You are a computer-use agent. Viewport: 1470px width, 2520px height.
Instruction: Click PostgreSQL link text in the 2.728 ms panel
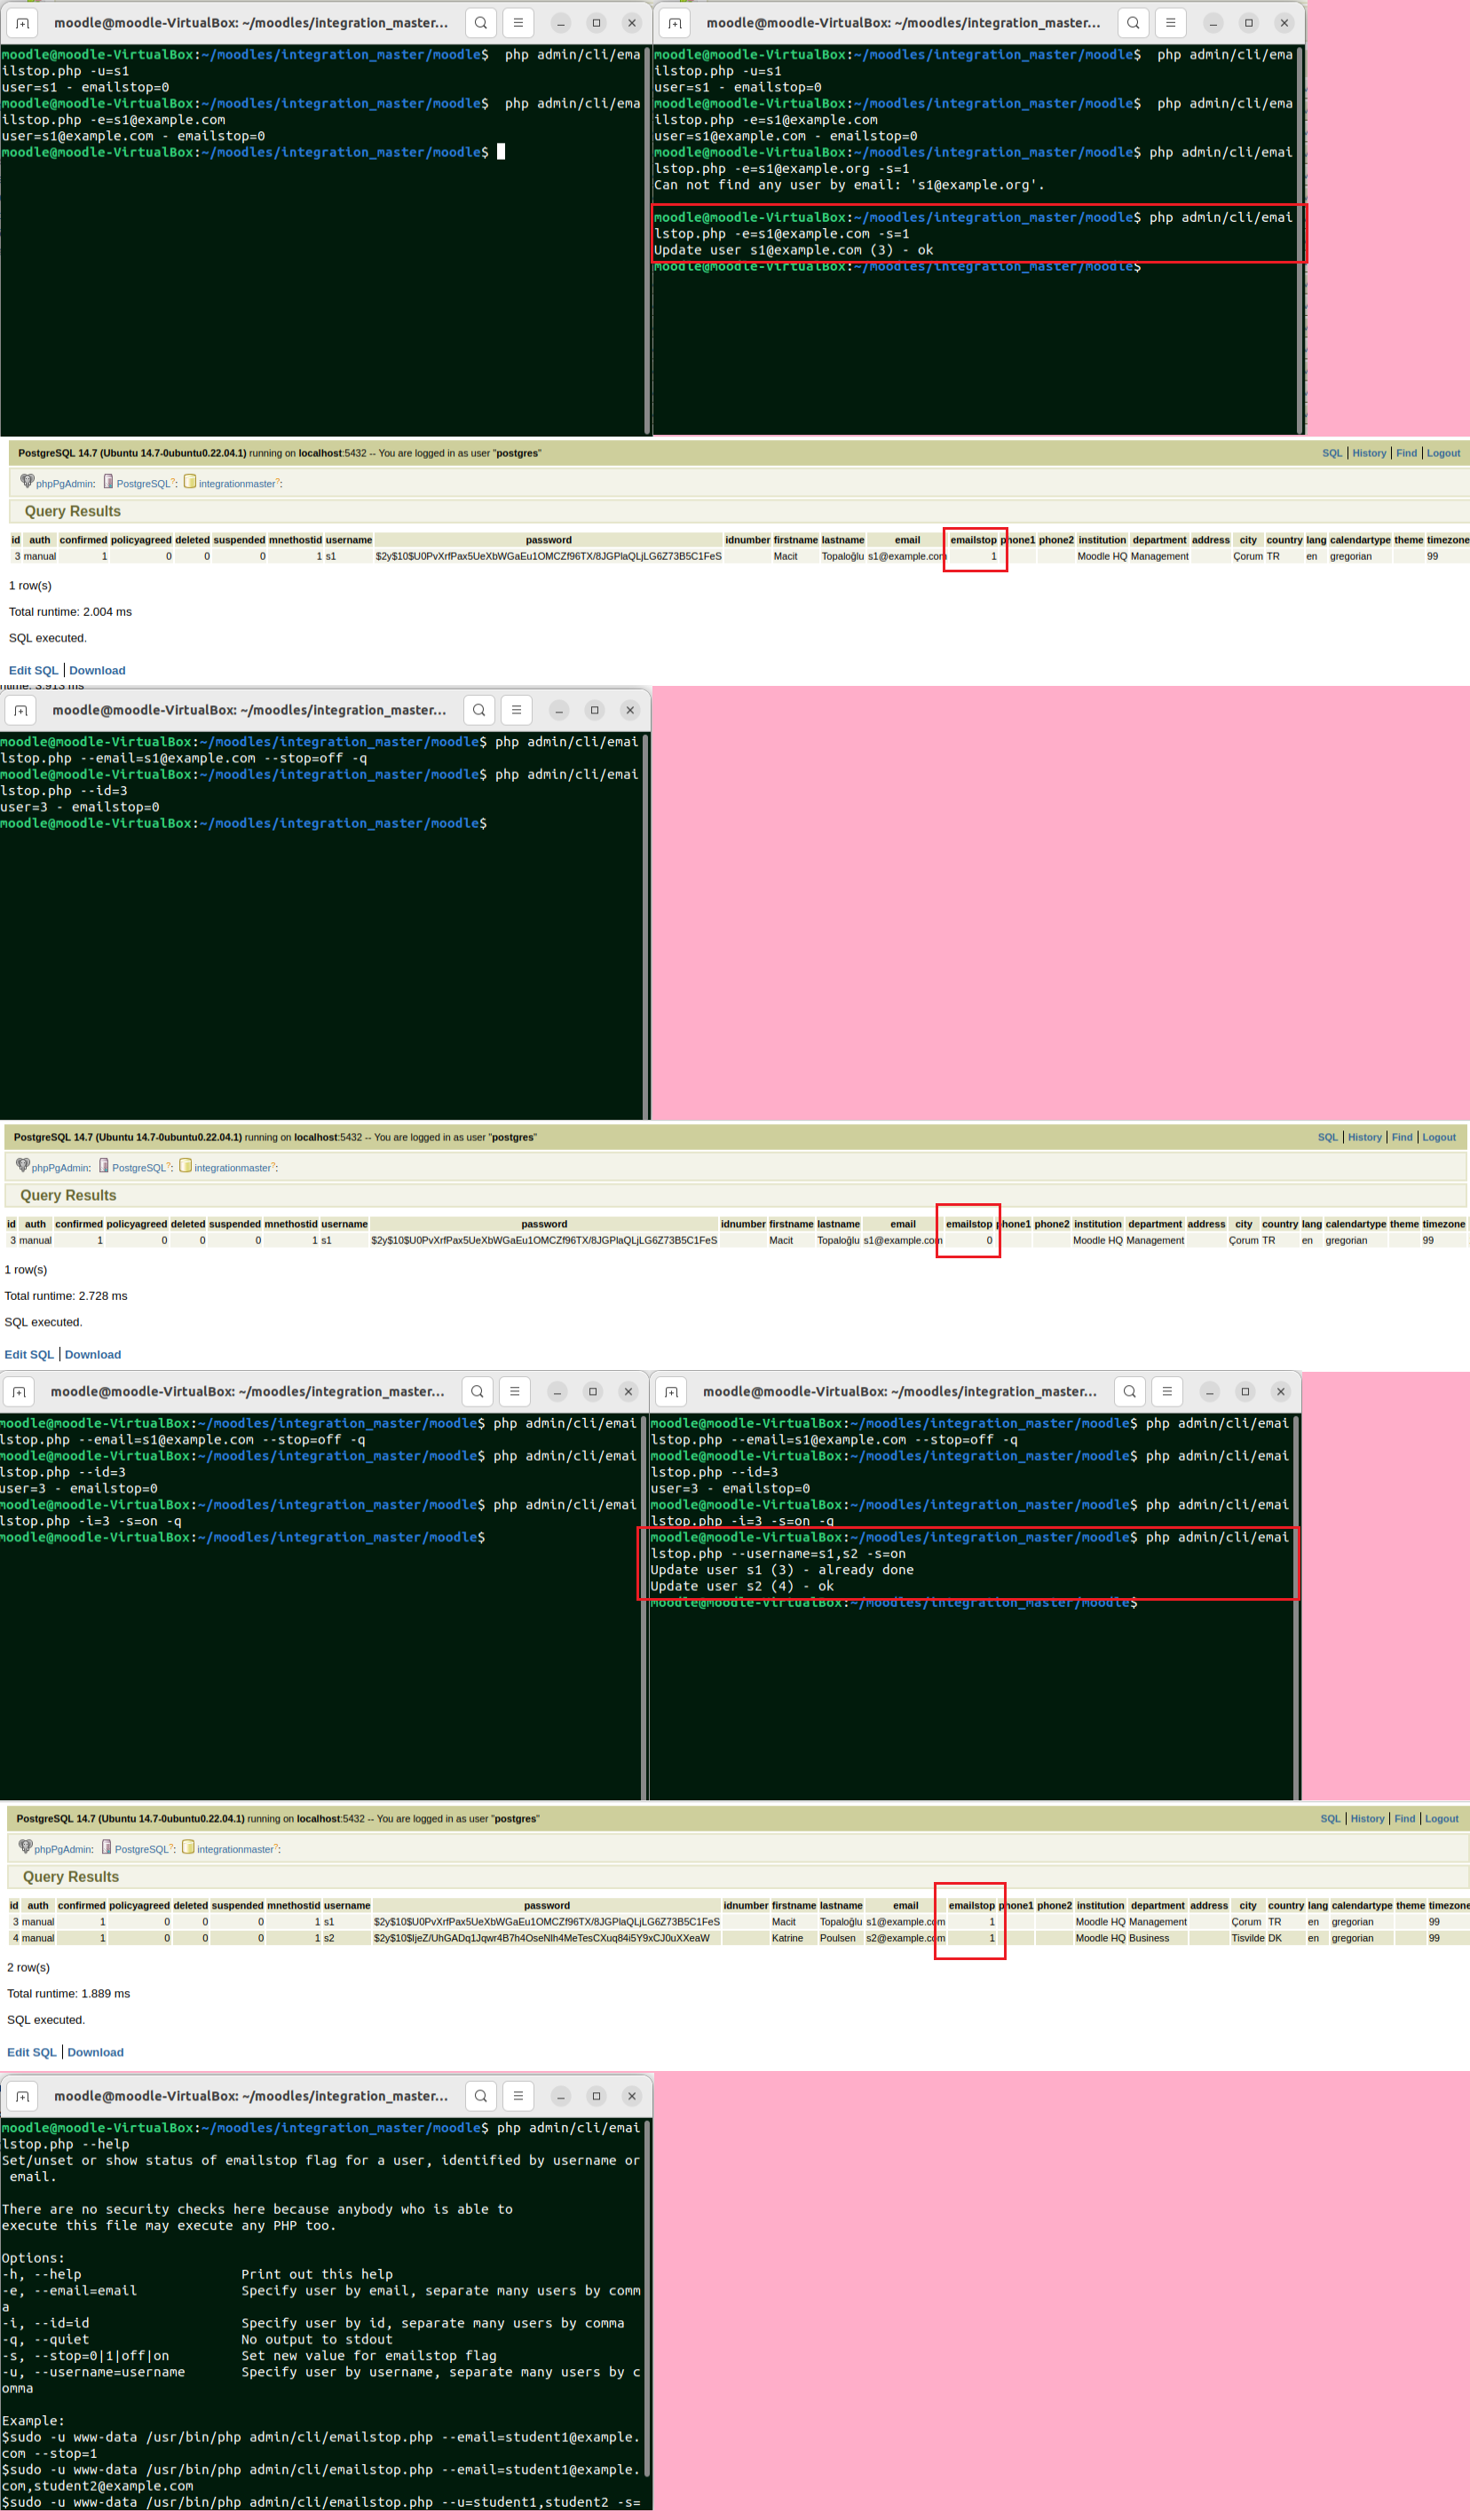[139, 1168]
